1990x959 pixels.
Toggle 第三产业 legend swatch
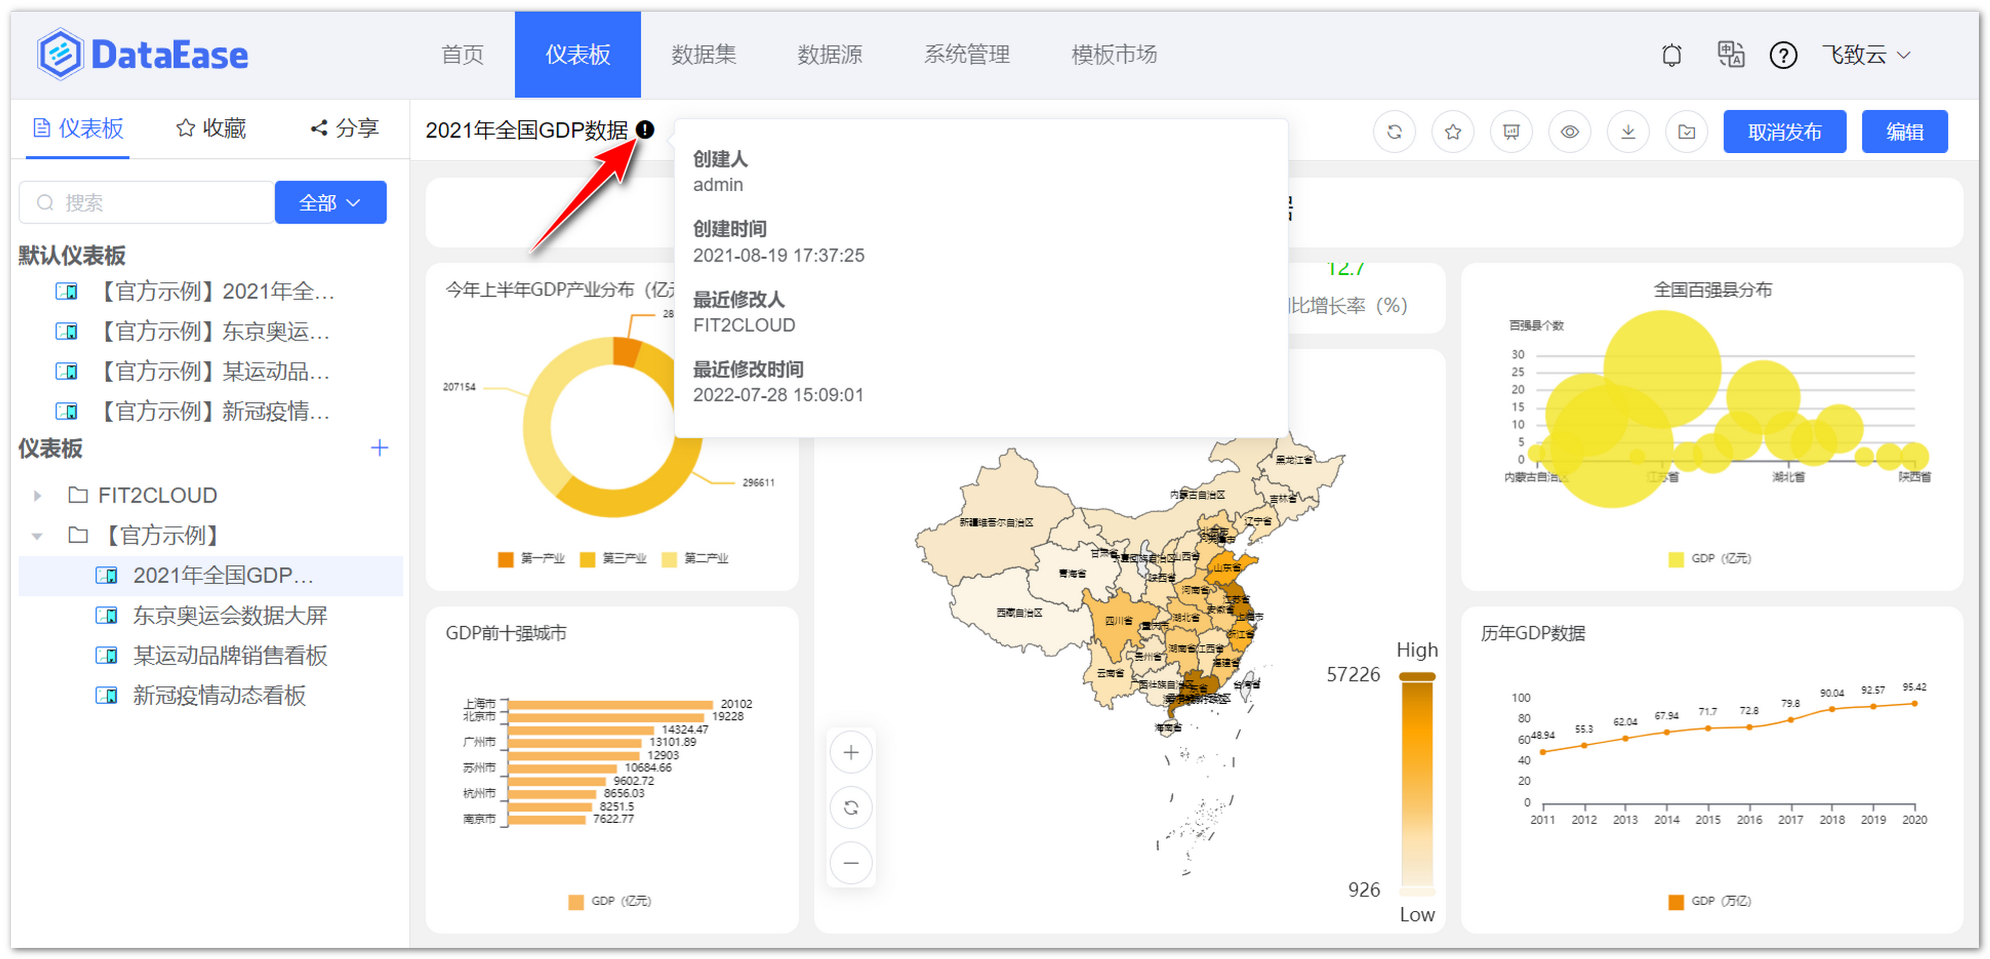587,559
